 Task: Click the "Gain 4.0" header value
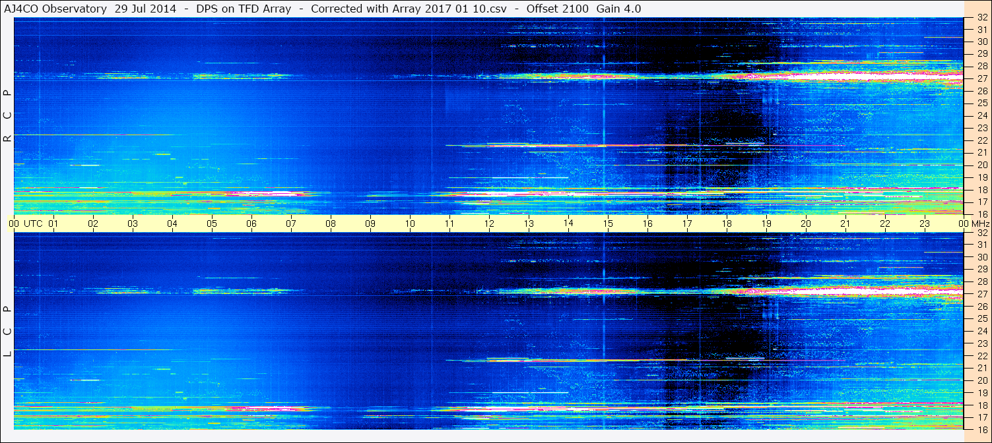pos(618,9)
